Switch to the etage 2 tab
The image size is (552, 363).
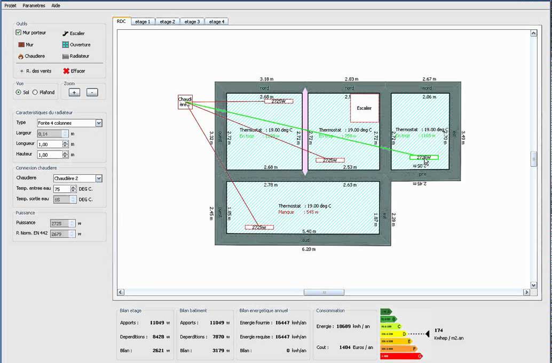pos(167,22)
